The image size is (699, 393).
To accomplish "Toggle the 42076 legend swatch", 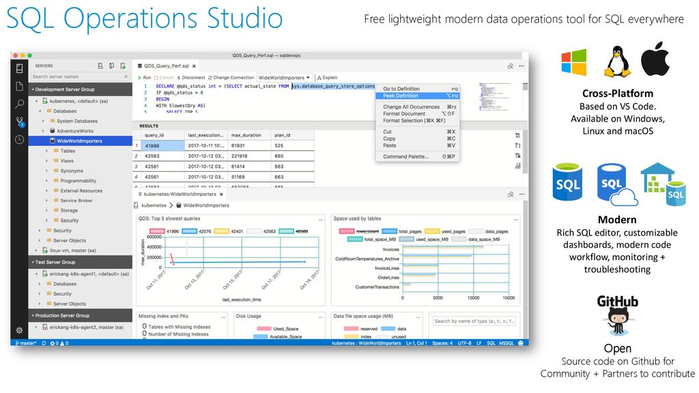I will pos(190,231).
